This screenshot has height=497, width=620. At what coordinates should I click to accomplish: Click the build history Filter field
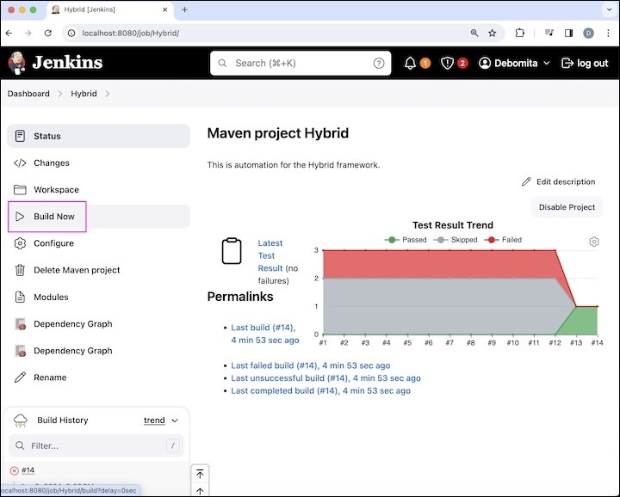[x=95, y=445]
